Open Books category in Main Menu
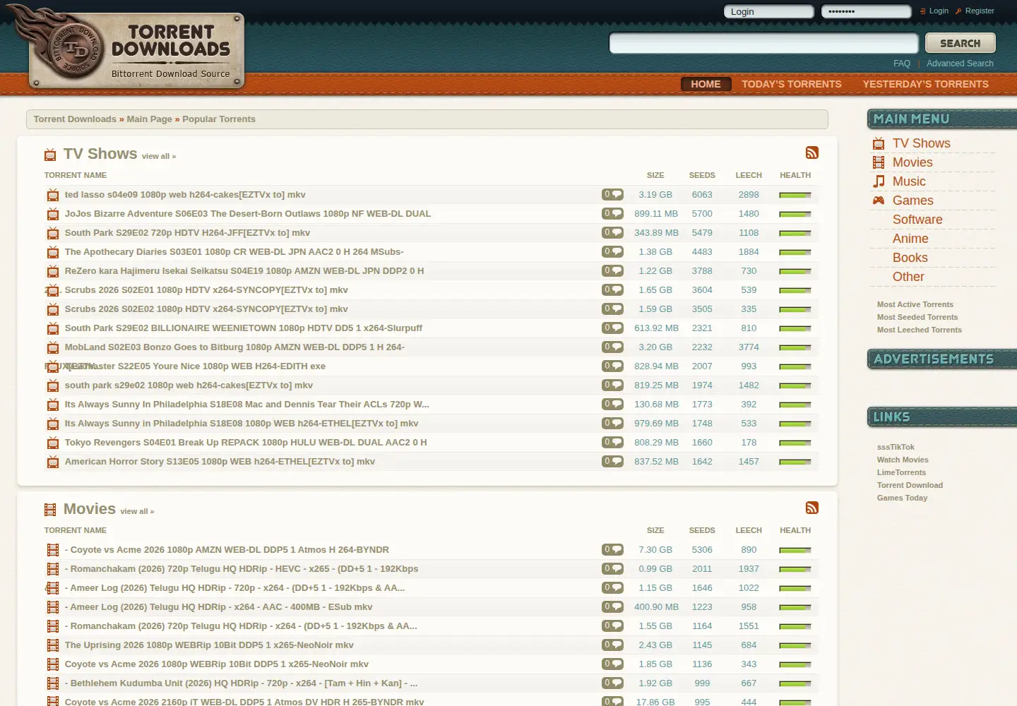Screen dimensions: 1017x706 [x=910, y=258]
